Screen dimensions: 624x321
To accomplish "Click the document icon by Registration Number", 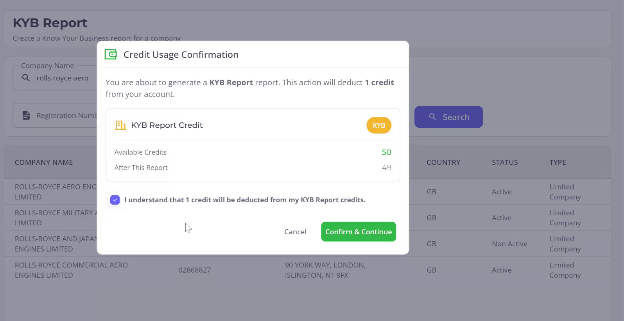I will pyautogui.click(x=26, y=116).
